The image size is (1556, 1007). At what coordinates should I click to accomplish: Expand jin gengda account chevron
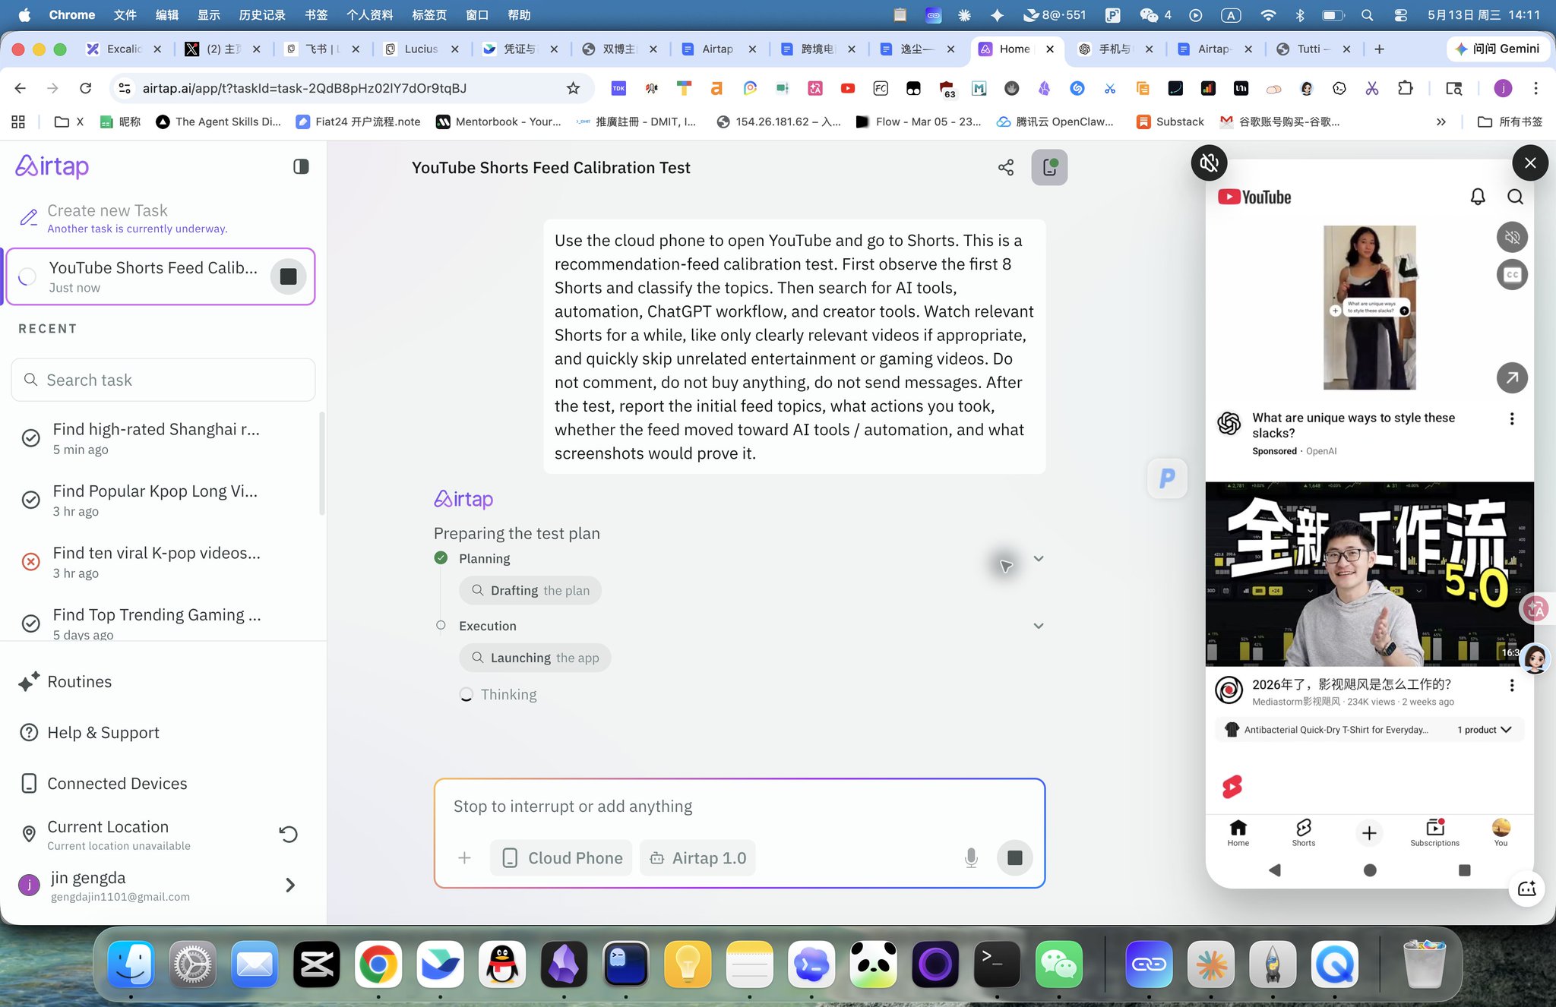click(x=289, y=885)
